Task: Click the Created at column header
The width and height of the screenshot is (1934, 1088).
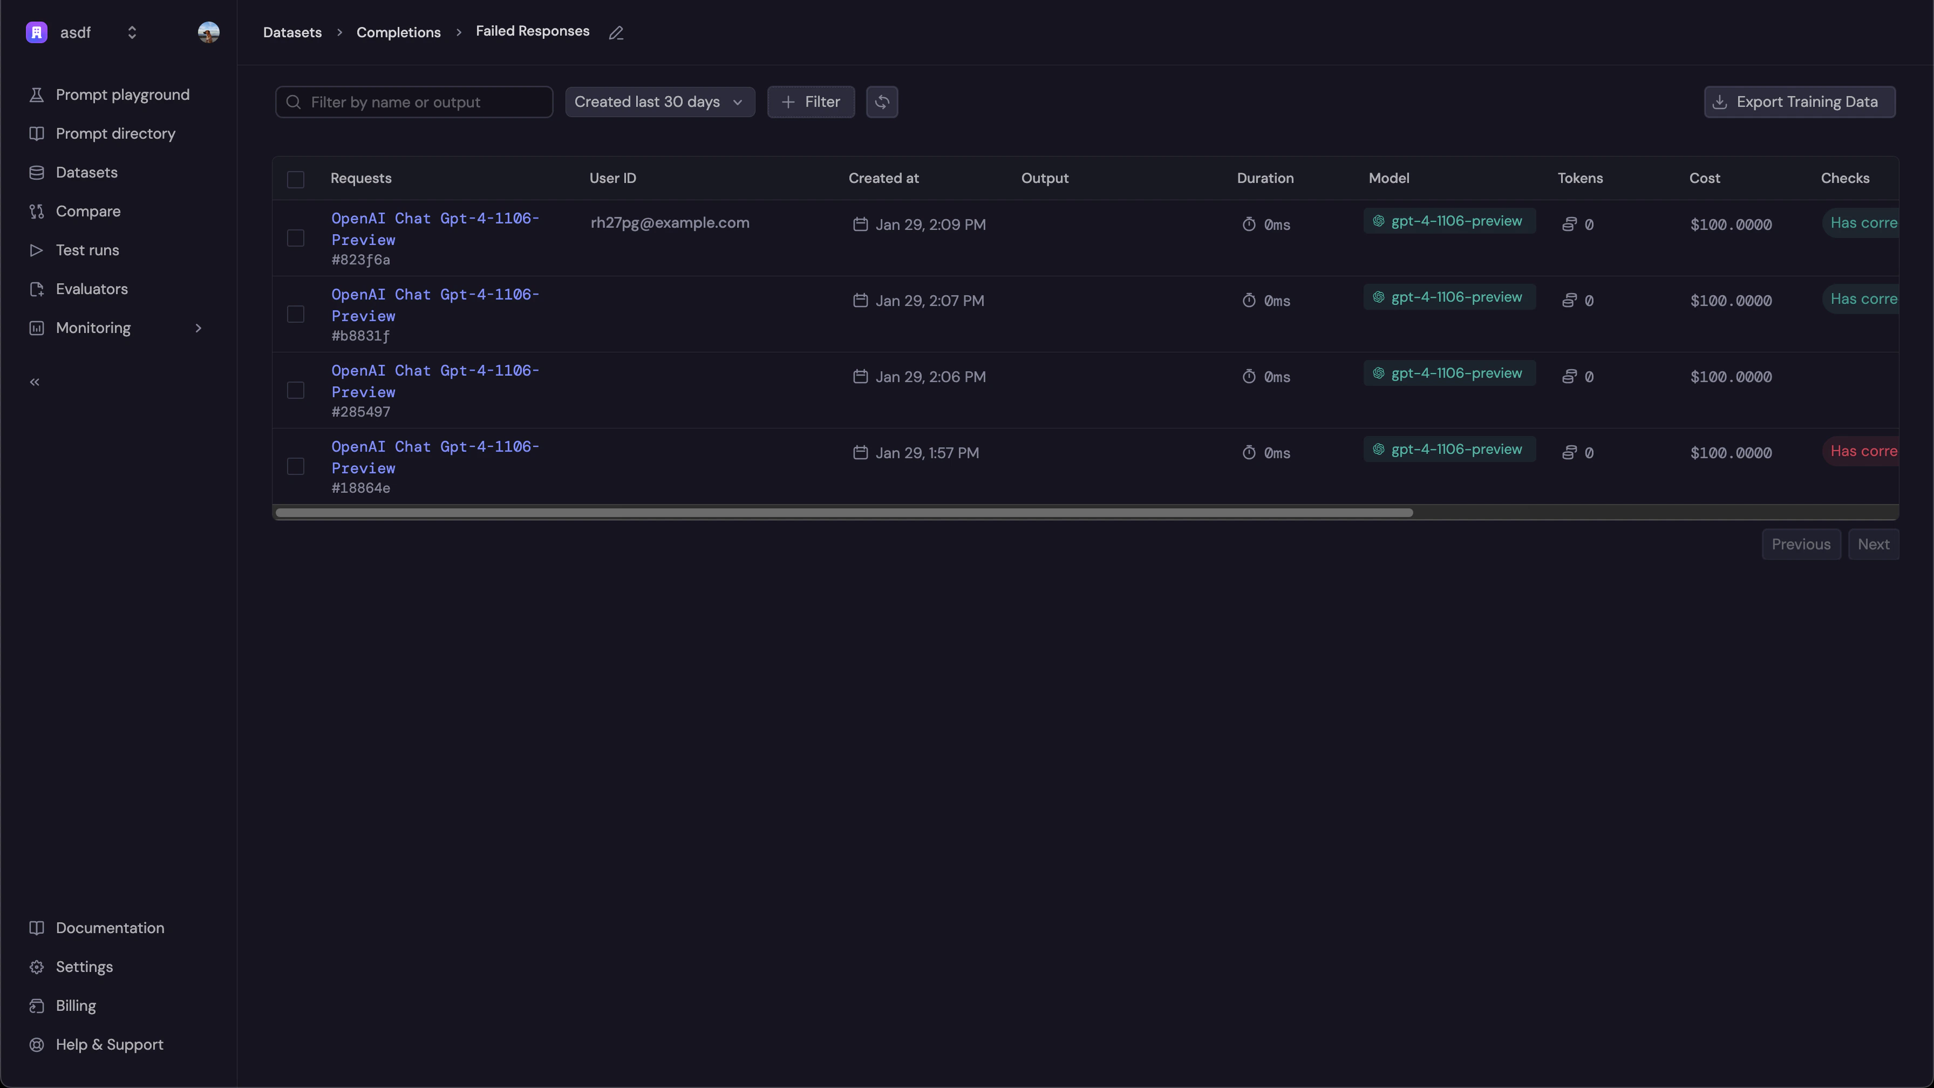Action: (884, 179)
